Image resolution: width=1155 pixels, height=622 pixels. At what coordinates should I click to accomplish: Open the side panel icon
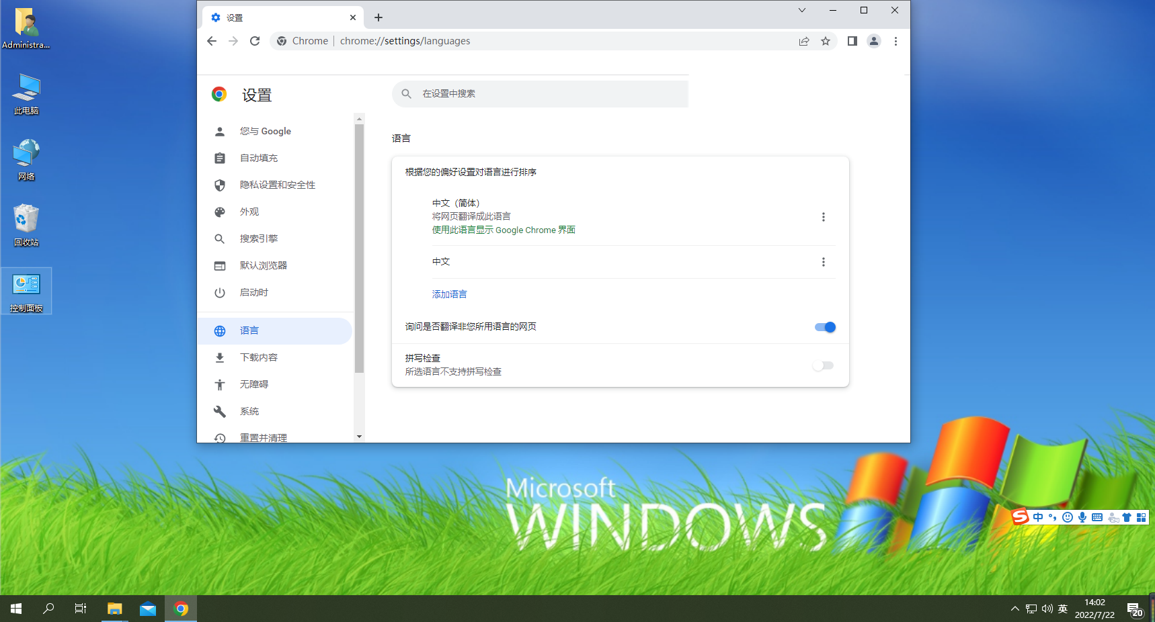tap(852, 41)
